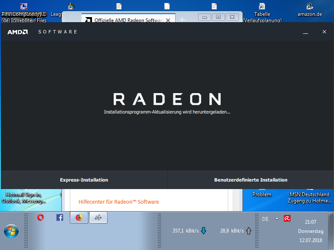Click the AMD logo in installer header
Image resolution: width=334 pixels, height=250 pixels.
tap(18, 32)
